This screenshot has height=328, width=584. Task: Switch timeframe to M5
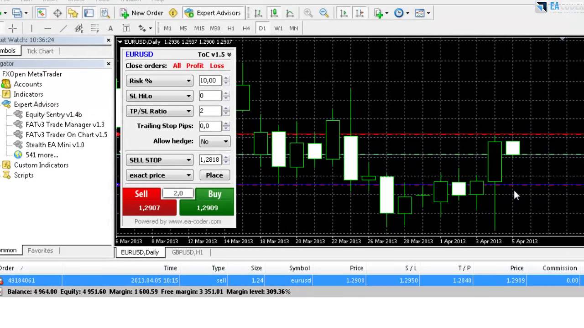coord(183,28)
